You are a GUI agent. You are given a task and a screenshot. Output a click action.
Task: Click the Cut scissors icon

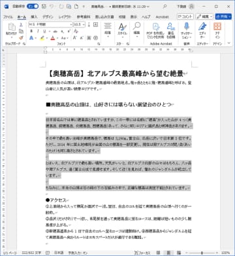21,25
